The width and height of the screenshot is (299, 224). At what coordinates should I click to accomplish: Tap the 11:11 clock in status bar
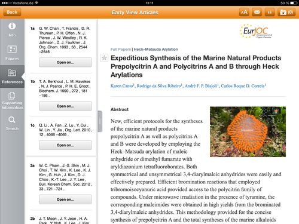click(x=149, y=3)
